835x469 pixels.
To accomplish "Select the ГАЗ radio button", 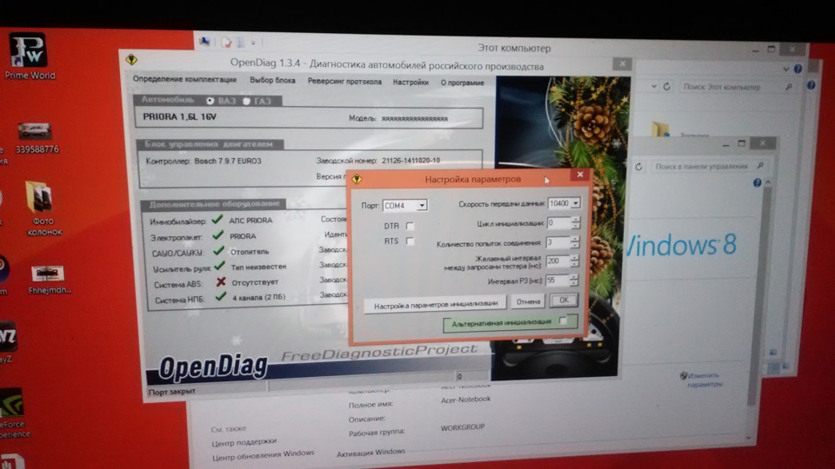I will (x=246, y=101).
